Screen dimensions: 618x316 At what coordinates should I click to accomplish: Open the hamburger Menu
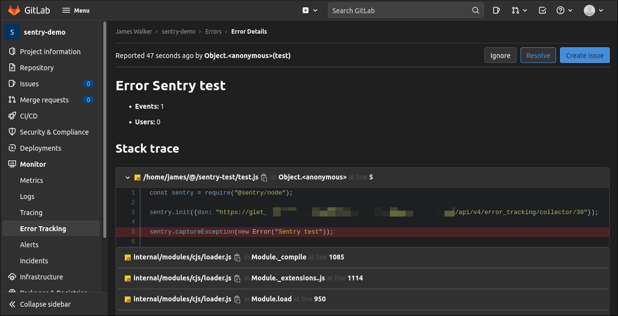(x=76, y=10)
